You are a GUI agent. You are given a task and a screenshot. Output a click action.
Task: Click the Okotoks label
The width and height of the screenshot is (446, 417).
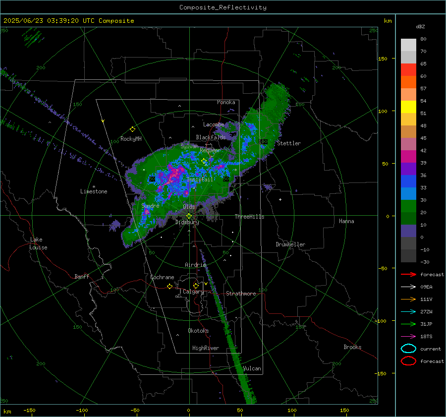pos(198,331)
